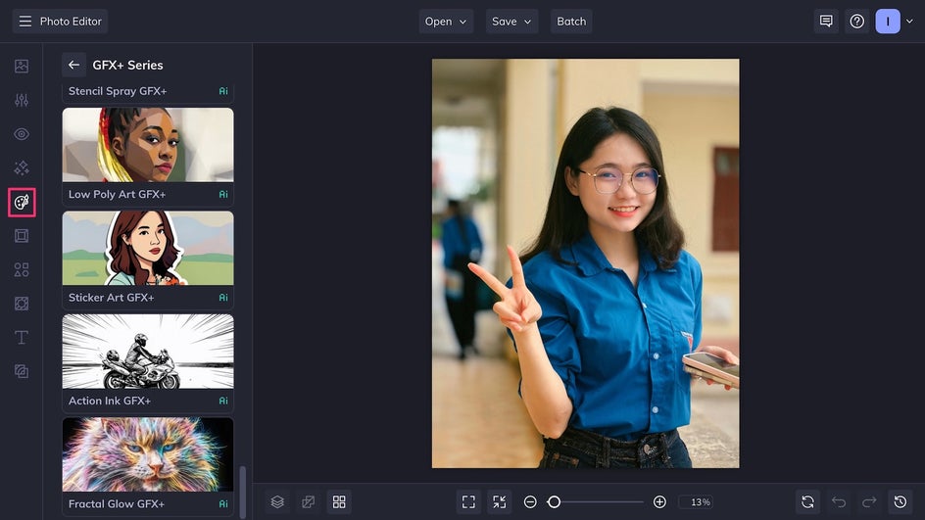Click the Fractal Glow GFX+ label

point(117,503)
